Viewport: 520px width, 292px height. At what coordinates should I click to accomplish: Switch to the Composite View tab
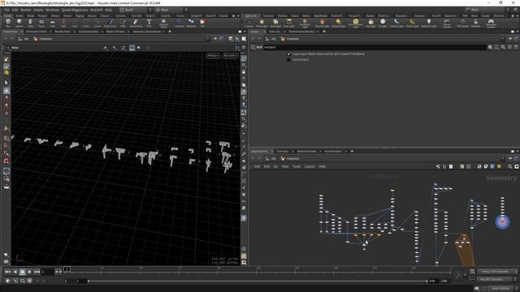point(89,32)
